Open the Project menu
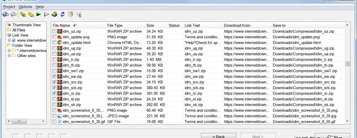The width and height of the screenshot is (357, 138). point(9,7)
